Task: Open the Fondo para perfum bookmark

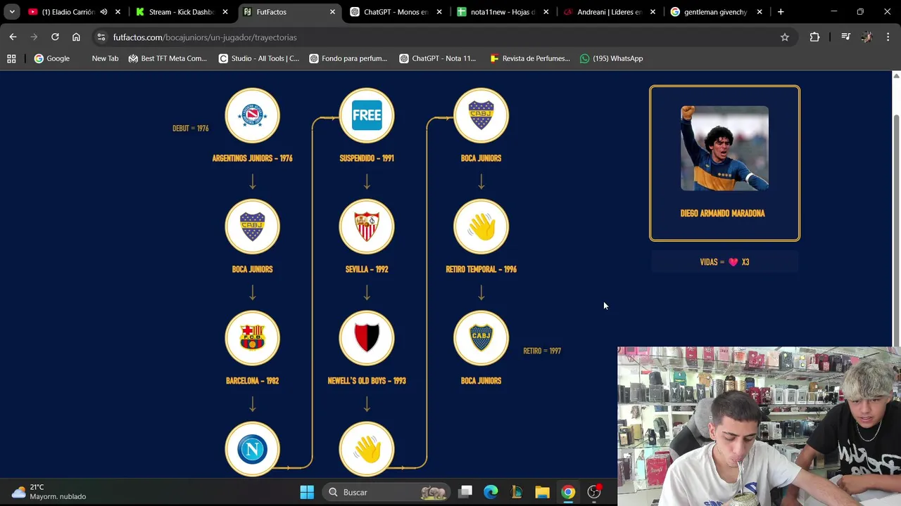Action: click(x=348, y=58)
